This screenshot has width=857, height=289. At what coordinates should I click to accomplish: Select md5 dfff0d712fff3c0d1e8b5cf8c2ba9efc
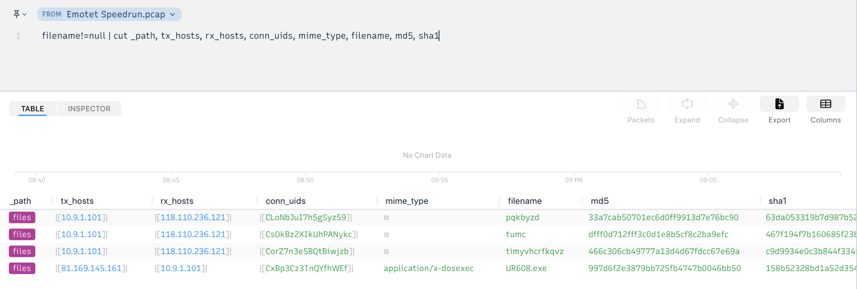(x=658, y=234)
